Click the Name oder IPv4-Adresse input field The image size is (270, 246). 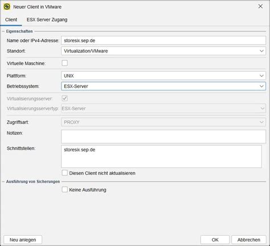click(x=163, y=40)
